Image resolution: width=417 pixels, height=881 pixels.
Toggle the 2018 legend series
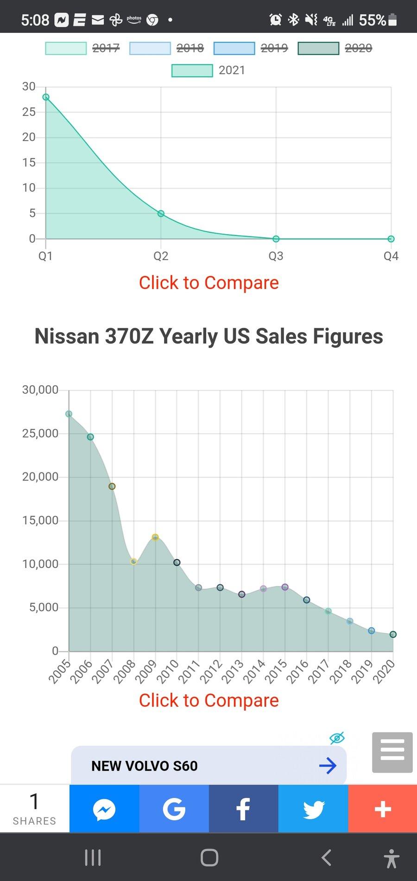coord(167,48)
